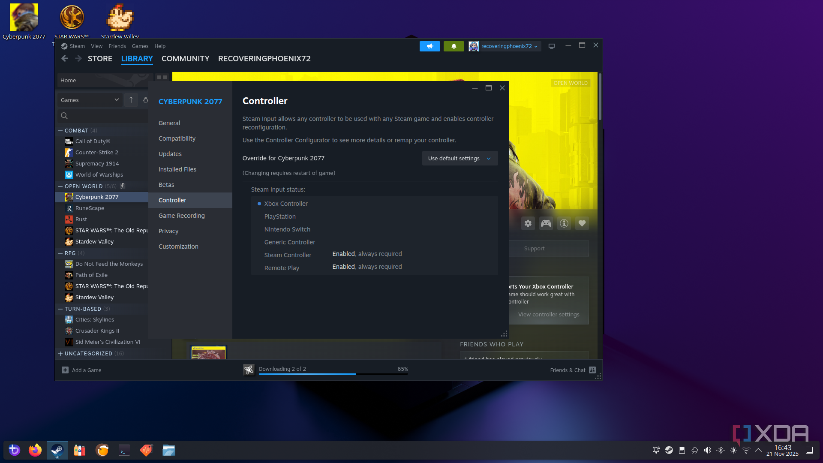Click the Add a Game plus icon

tap(65, 370)
